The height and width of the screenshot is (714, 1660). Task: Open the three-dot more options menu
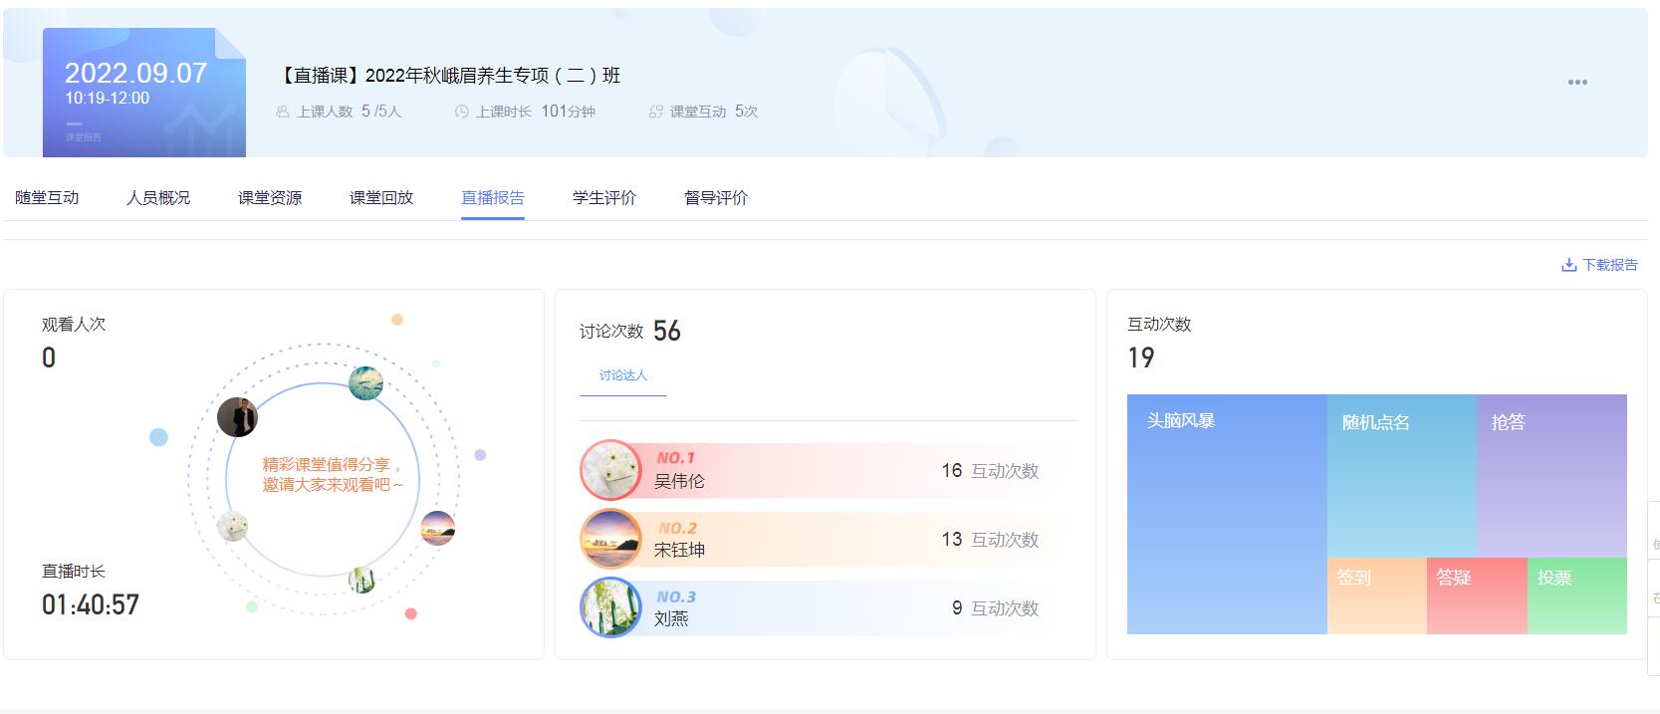pos(1577,83)
